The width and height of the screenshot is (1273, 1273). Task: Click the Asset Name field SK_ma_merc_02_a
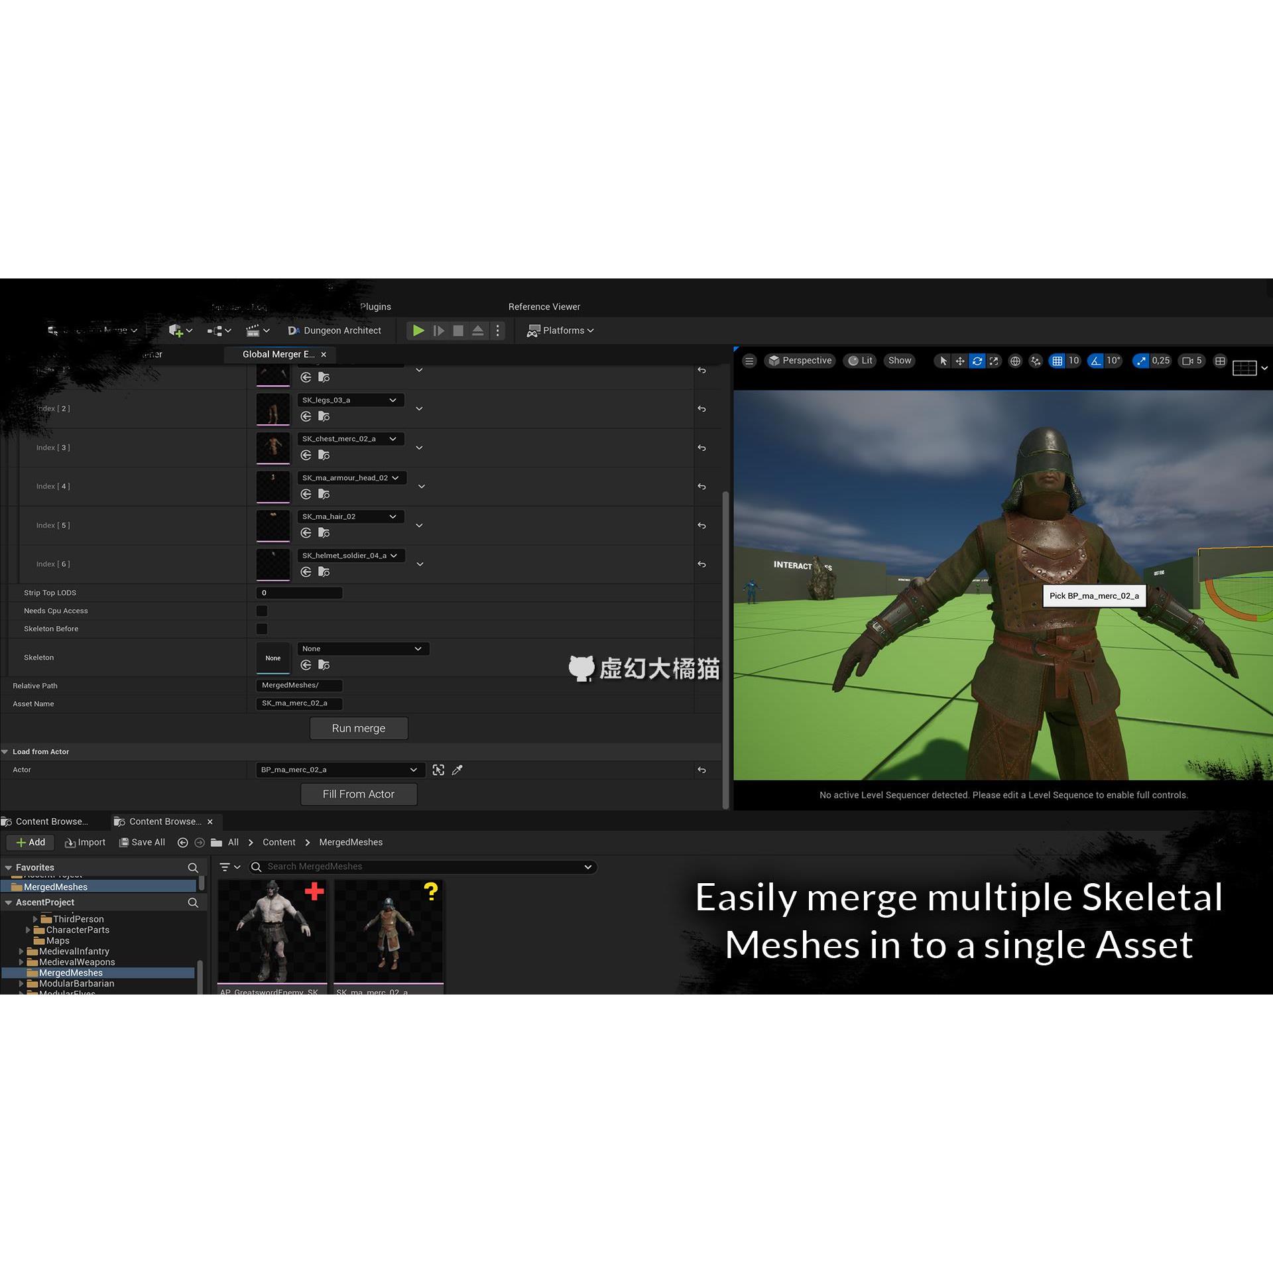click(299, 703)
